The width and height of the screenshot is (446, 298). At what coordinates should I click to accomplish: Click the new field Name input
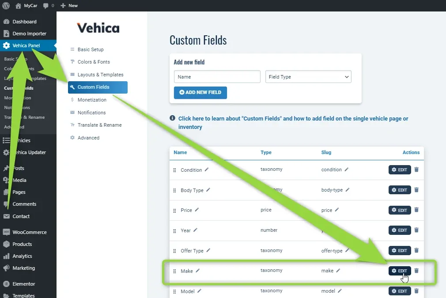pos(217,77)
